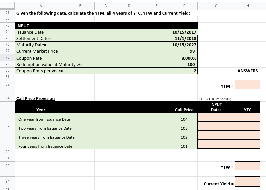Select column G header
266x190 pixels.
pos(216,6)
